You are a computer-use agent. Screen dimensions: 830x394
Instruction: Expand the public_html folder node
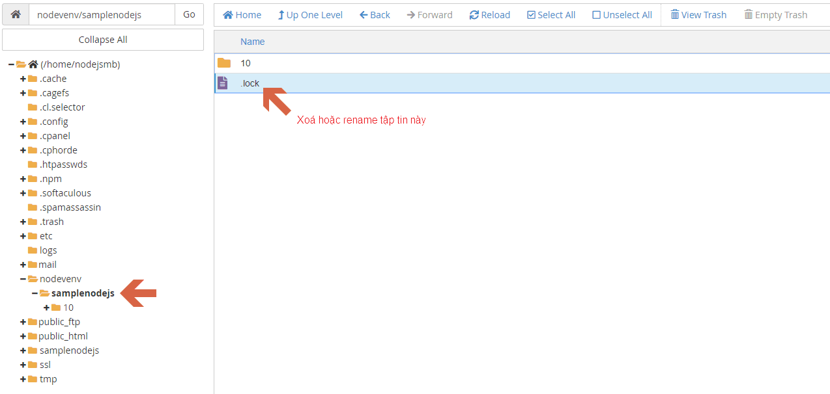click(23, 336)
